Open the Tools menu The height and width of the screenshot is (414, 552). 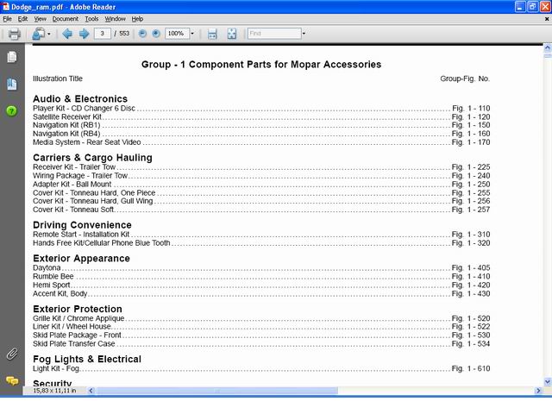[x=91, y=19]
